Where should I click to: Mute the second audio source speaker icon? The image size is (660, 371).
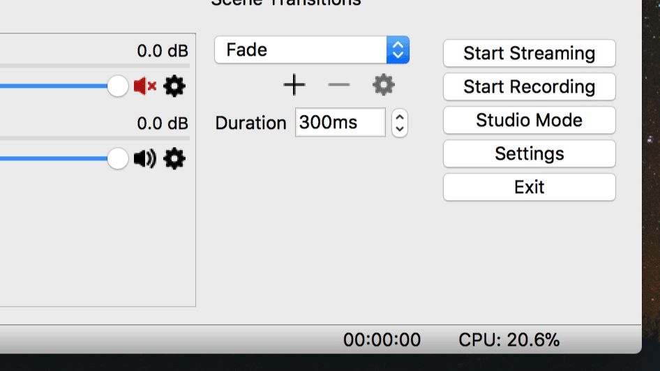[x=145, y=158]
